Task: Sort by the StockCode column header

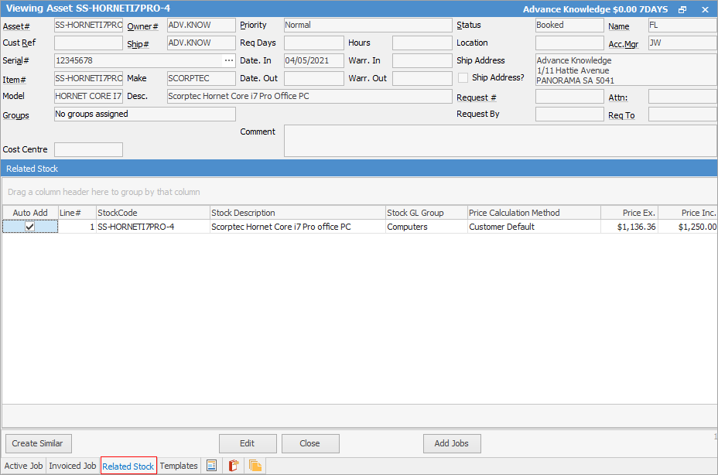Action: pos(152,213)
